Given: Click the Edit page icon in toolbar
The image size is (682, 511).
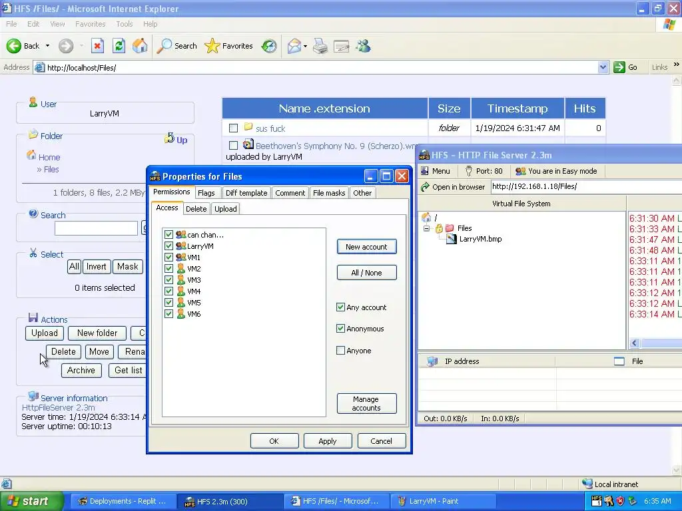Looking at the screenshot, I should coord(342,46).
